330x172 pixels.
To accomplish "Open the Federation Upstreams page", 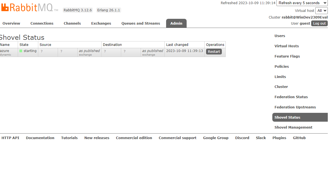I will click(295, 107).
